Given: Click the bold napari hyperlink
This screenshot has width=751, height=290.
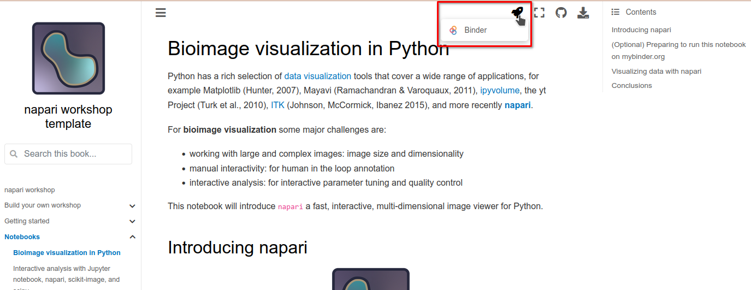Looking at the screenshot, I should (517, 105).
